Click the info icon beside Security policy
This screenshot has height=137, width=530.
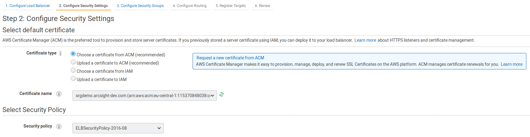59,126
